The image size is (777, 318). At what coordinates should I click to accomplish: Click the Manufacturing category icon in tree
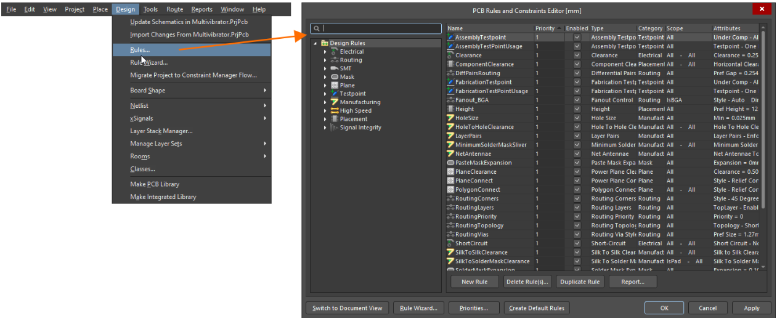(335, 102)
